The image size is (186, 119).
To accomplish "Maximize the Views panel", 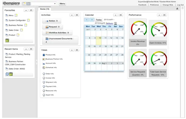I will (77, 50).
